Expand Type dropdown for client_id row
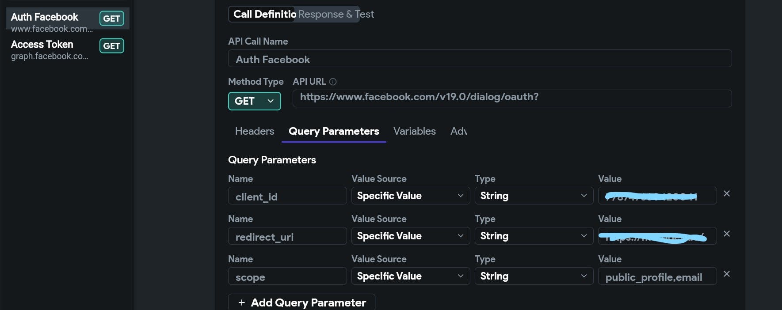Image resolution: width=782 pixels, height=310 pixels. [534, 196]
